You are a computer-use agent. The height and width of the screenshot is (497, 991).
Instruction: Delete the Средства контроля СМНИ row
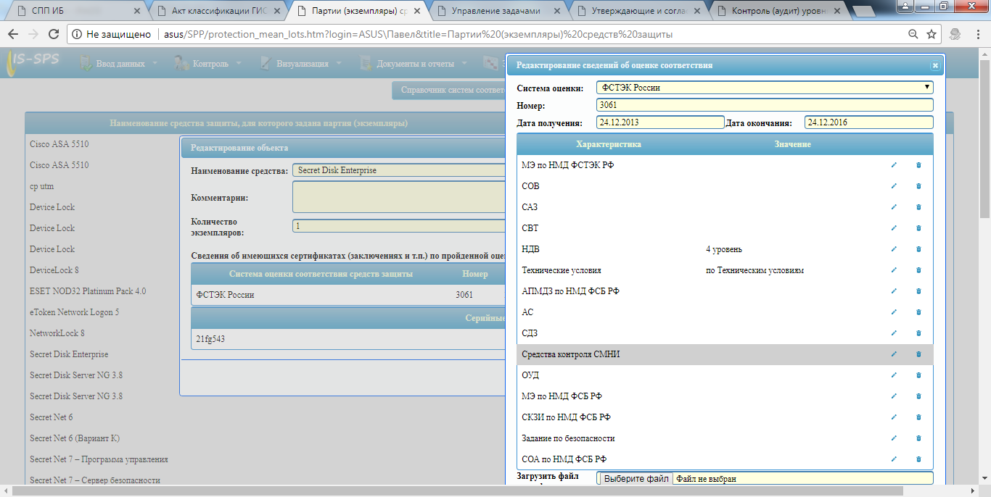click(918, 354)
